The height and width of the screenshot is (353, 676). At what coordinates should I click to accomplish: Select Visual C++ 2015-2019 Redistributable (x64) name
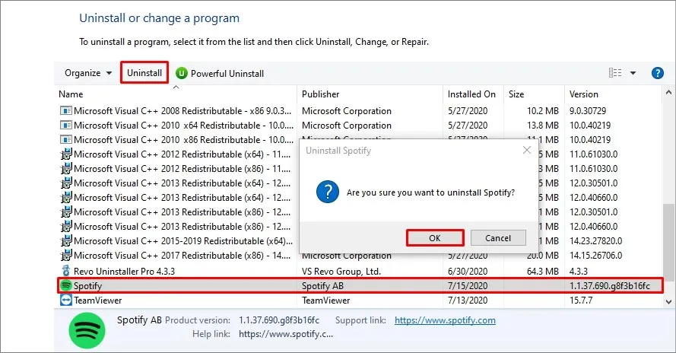[183, 241]
